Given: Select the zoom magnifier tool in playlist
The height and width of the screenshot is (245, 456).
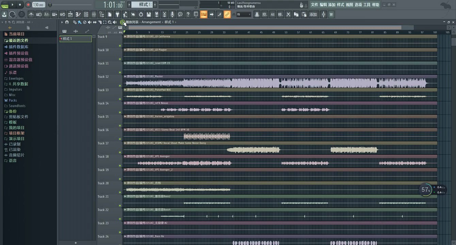Looking at the screenshot, I should click(x=110, y=22).
